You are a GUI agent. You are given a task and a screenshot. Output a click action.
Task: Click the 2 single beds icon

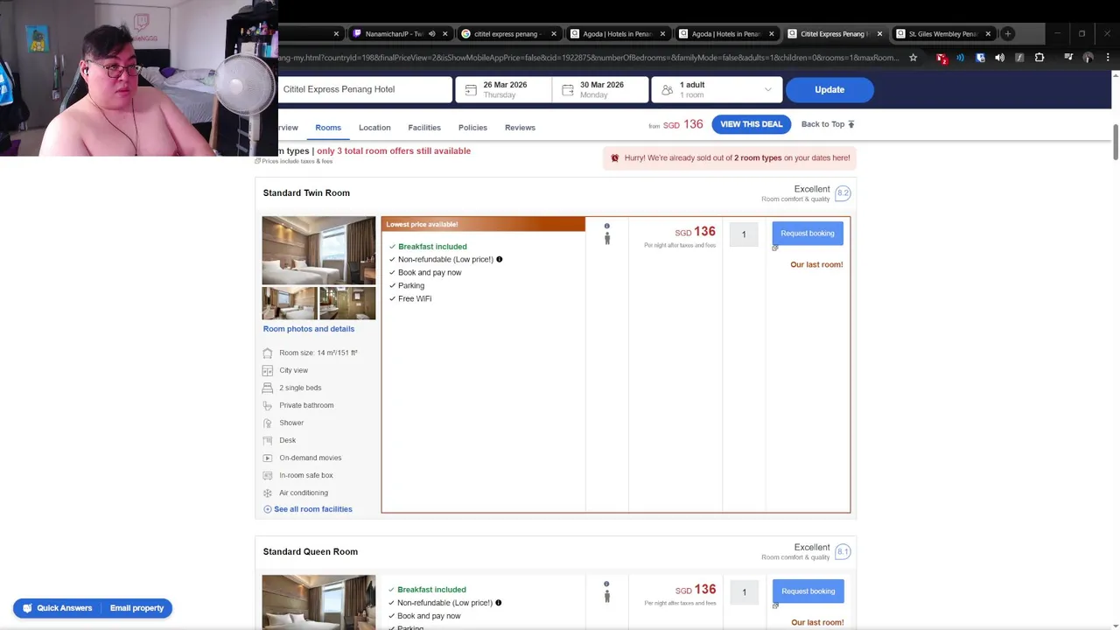(x=268, y=388)
